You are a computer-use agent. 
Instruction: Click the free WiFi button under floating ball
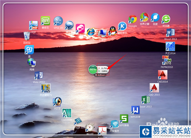[100, 75]
